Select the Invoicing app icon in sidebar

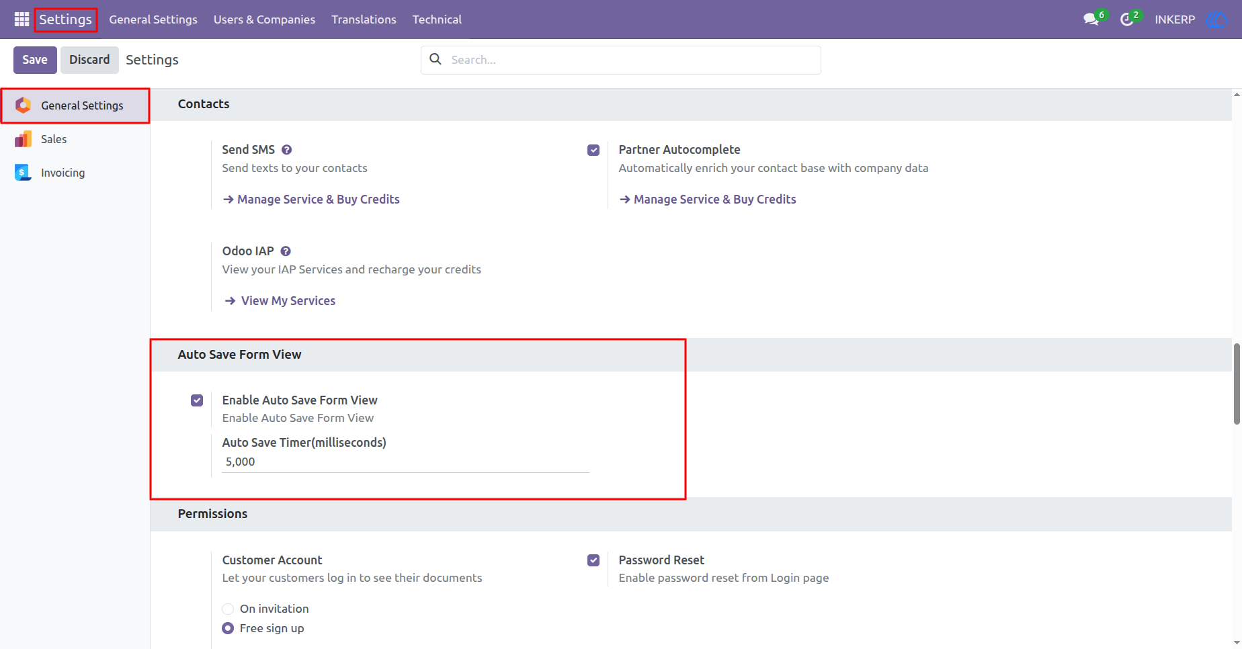pos(23,173)
